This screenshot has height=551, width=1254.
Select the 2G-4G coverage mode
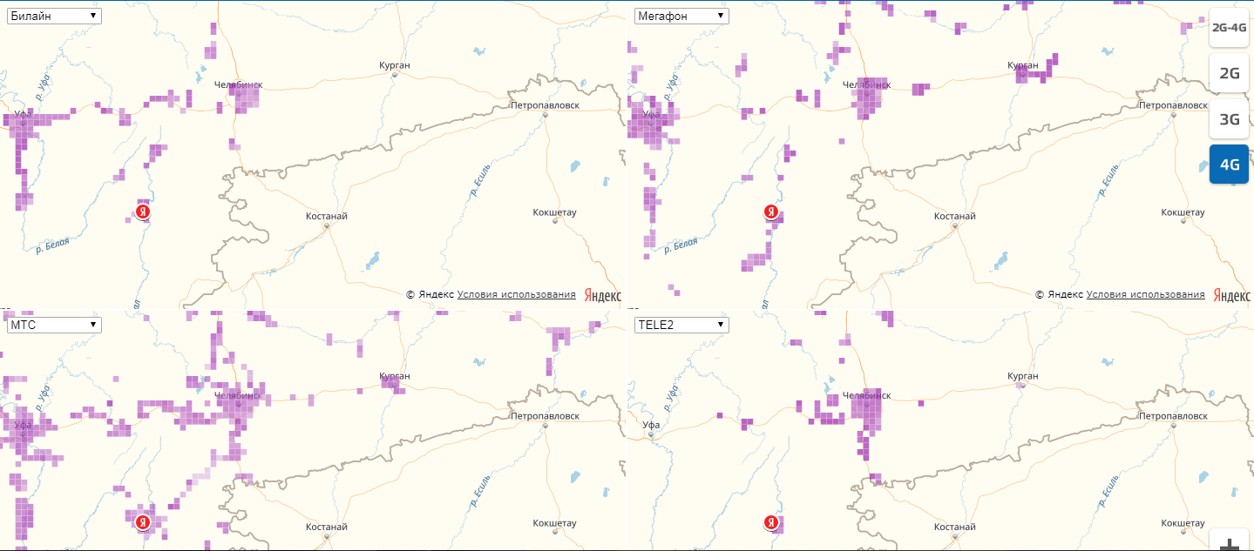point(1230,28)
